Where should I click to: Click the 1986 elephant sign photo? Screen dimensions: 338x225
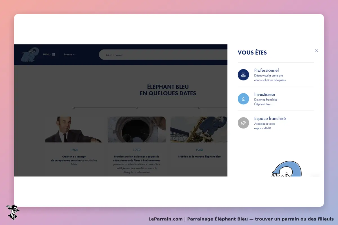click(199, 129)
